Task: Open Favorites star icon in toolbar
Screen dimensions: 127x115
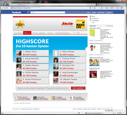Action: coord(2,8)
